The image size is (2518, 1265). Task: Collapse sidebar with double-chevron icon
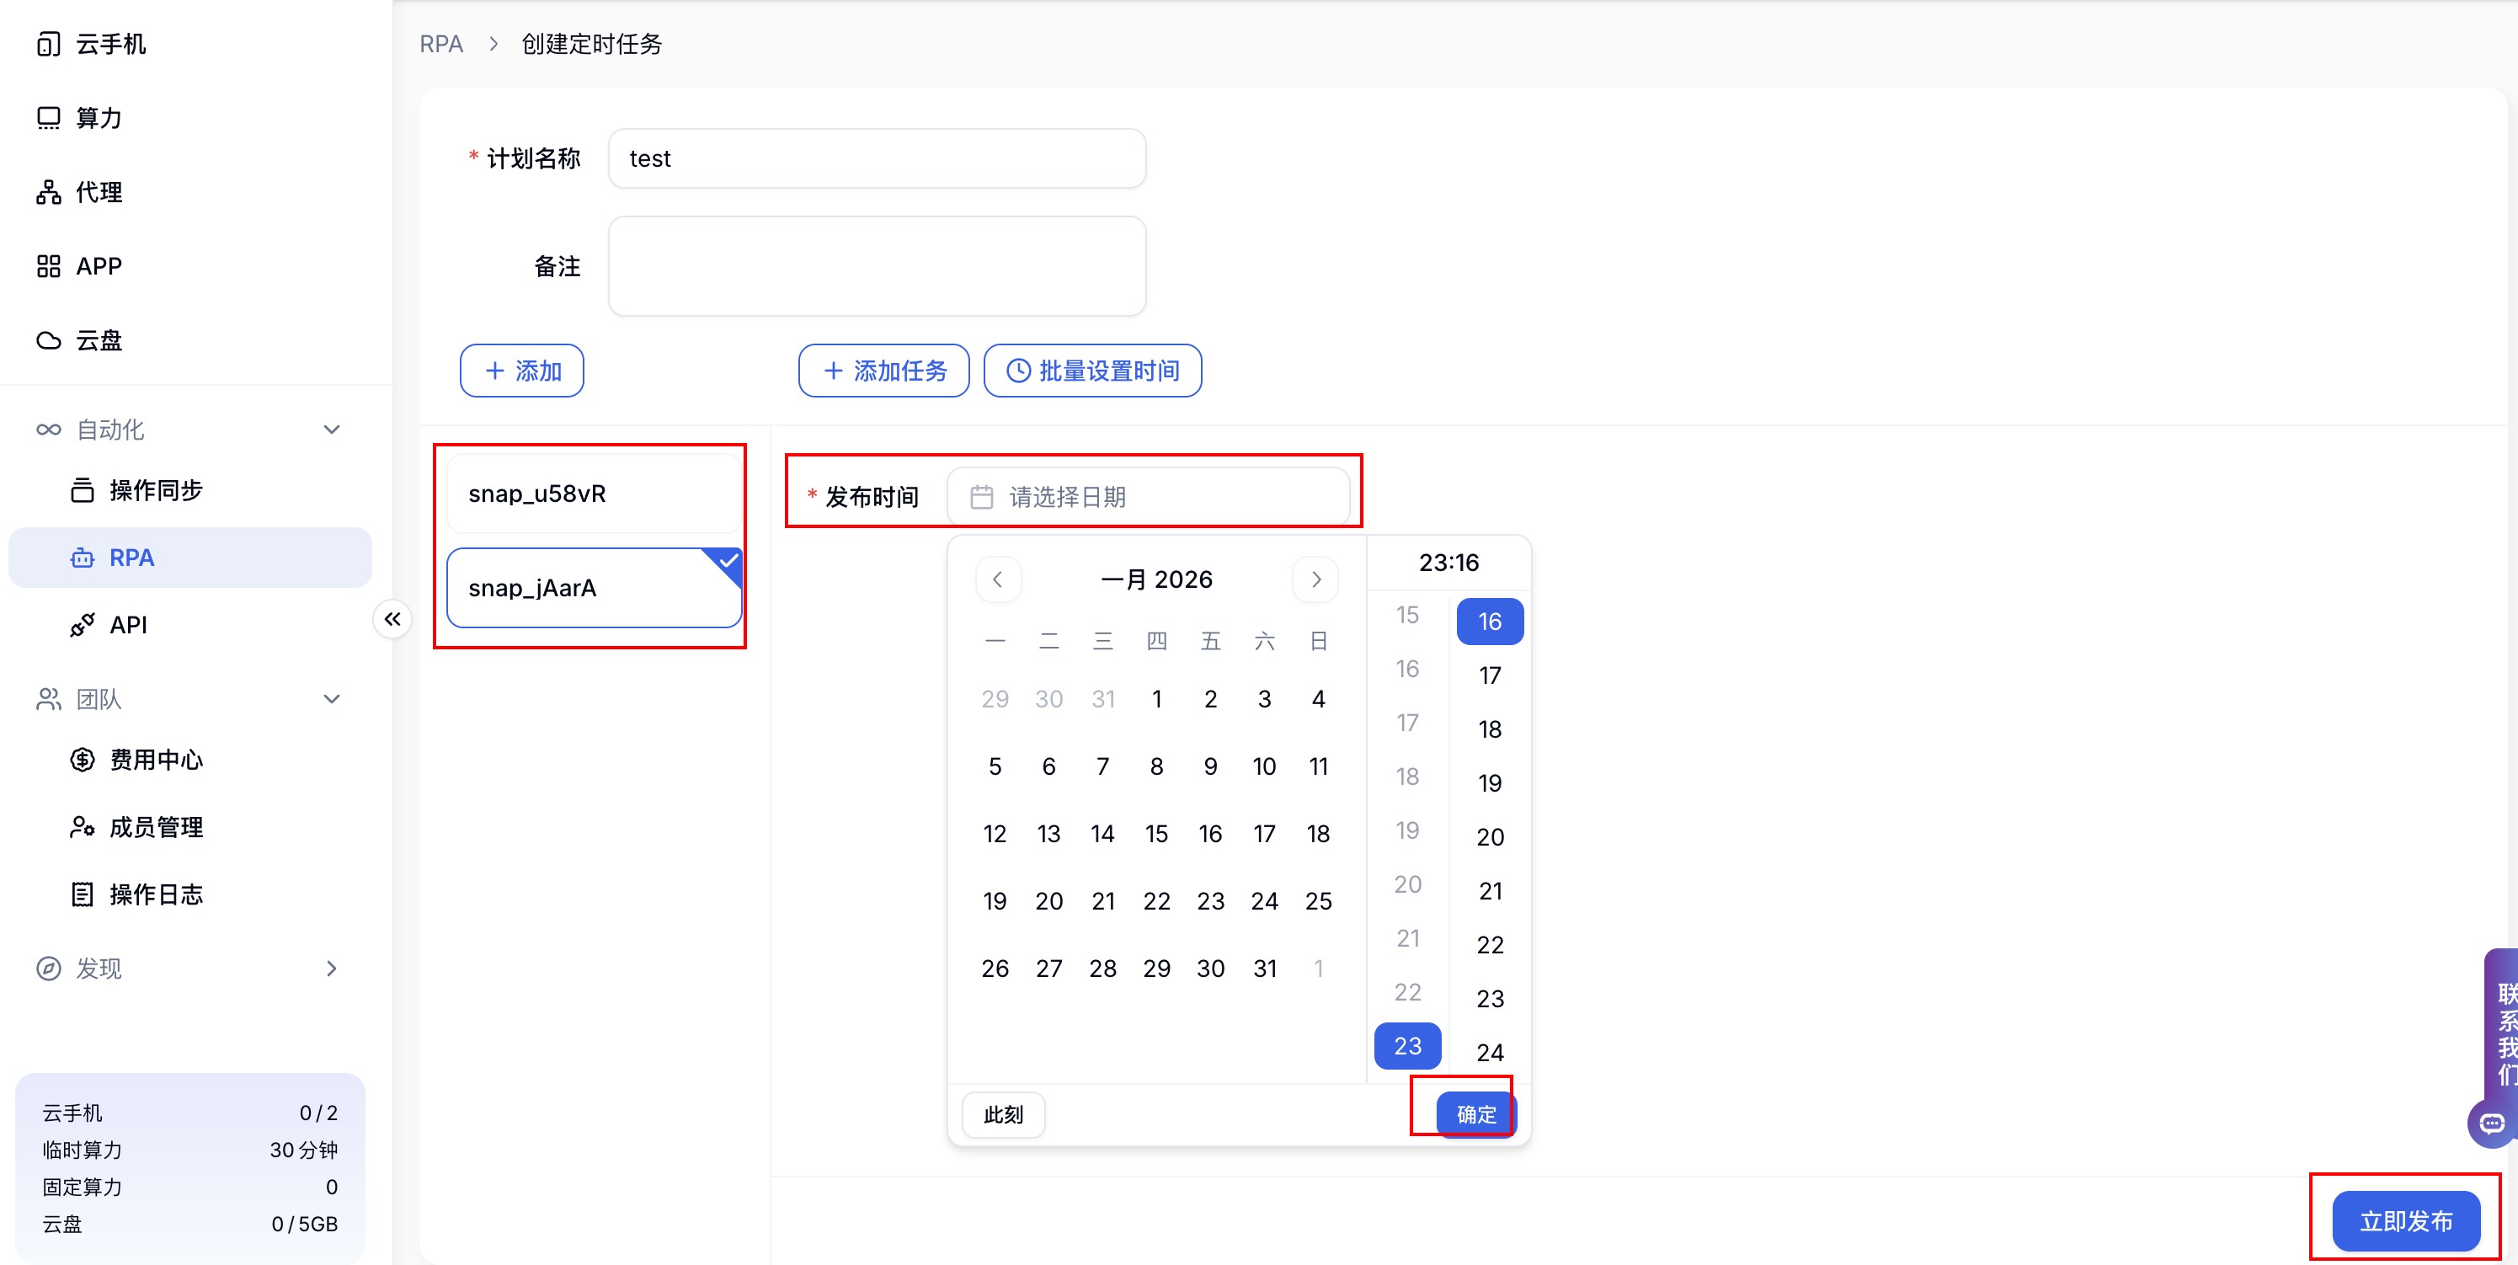(x=392, y=619)
